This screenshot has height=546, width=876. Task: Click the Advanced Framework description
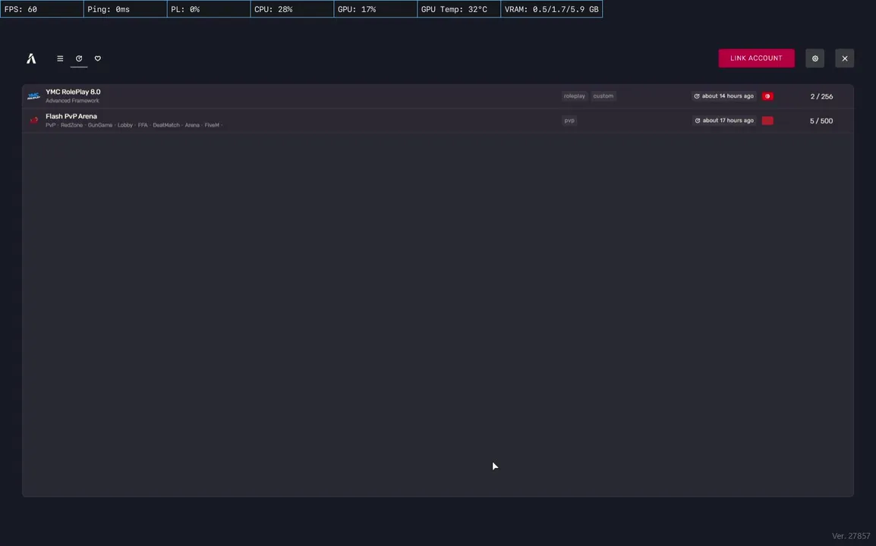(x=72, y=101)
